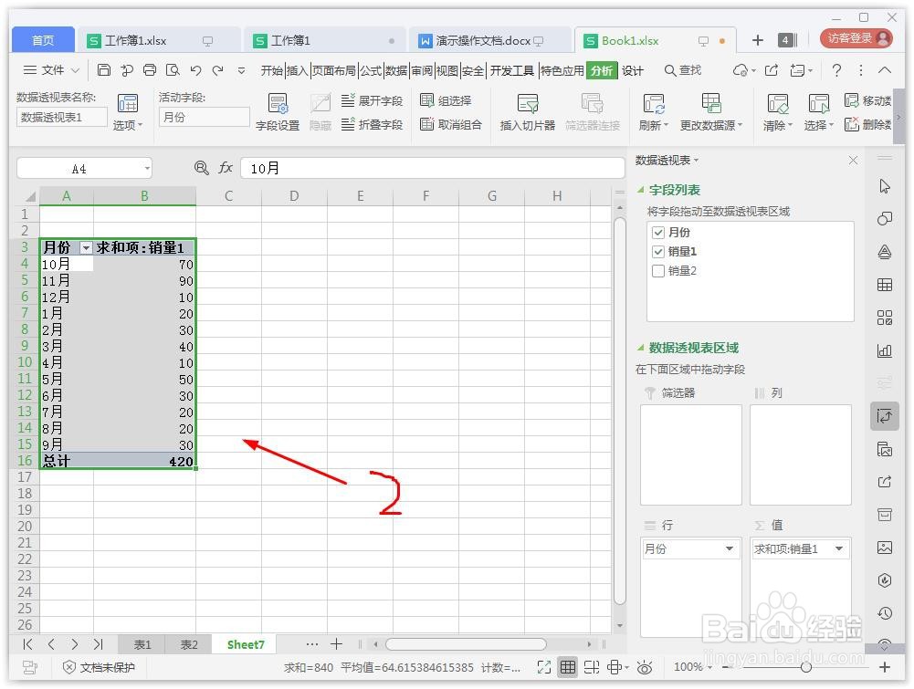914x689 pixels.
Task: Open the 公式 ribbon tab
Action: 371,71
